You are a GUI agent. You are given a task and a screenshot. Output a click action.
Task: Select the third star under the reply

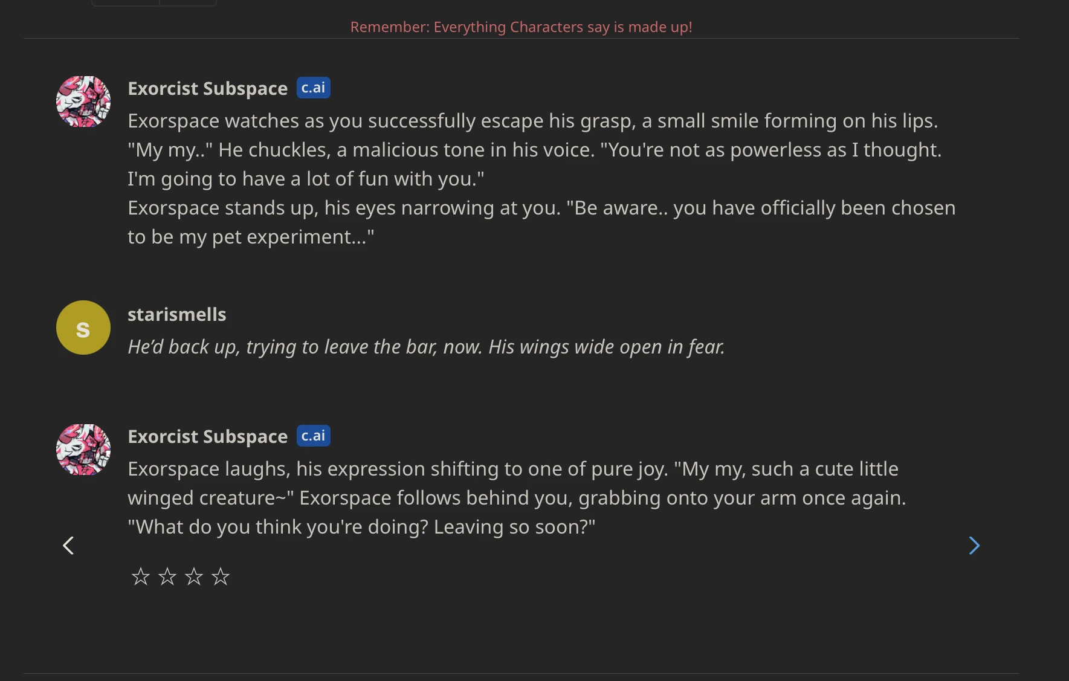coord(194,577)
